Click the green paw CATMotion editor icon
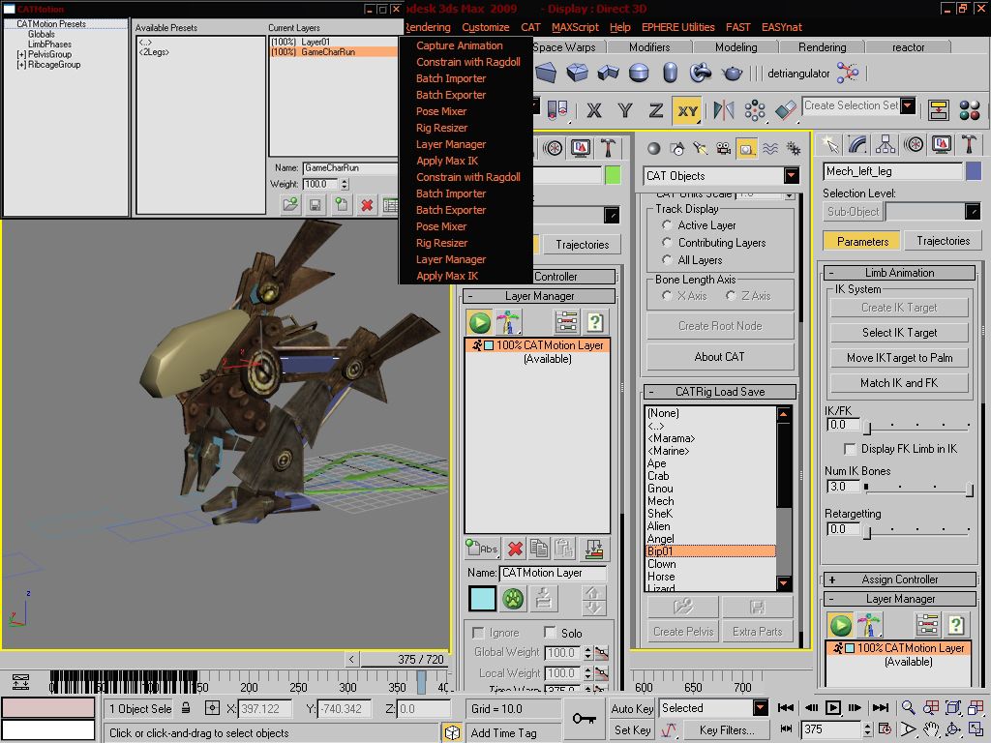The width and height of the screenshot is (991, 743). pyautogui.click(x=513, y=598)
